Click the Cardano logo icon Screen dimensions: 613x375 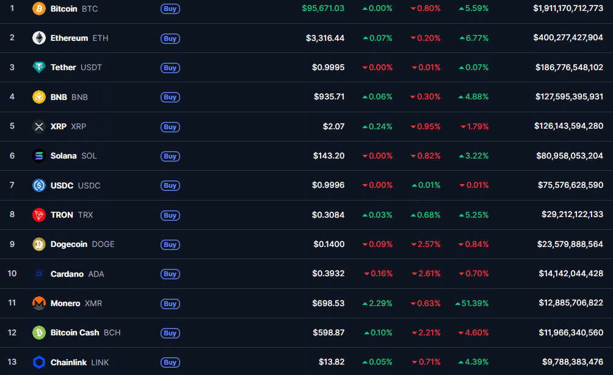point(38,274)
